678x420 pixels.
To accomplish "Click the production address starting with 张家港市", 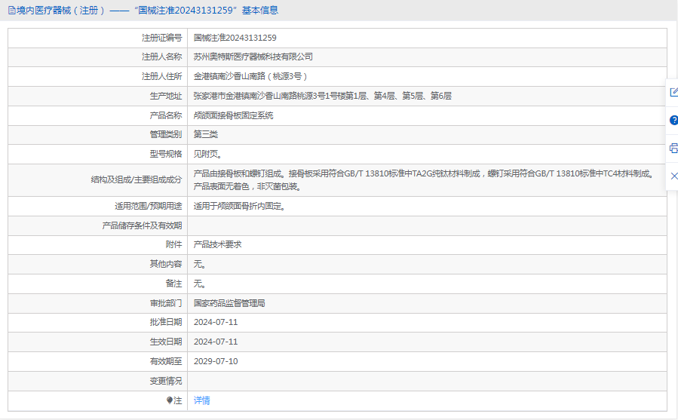I will pyautogui.click(x=323, y=96).
